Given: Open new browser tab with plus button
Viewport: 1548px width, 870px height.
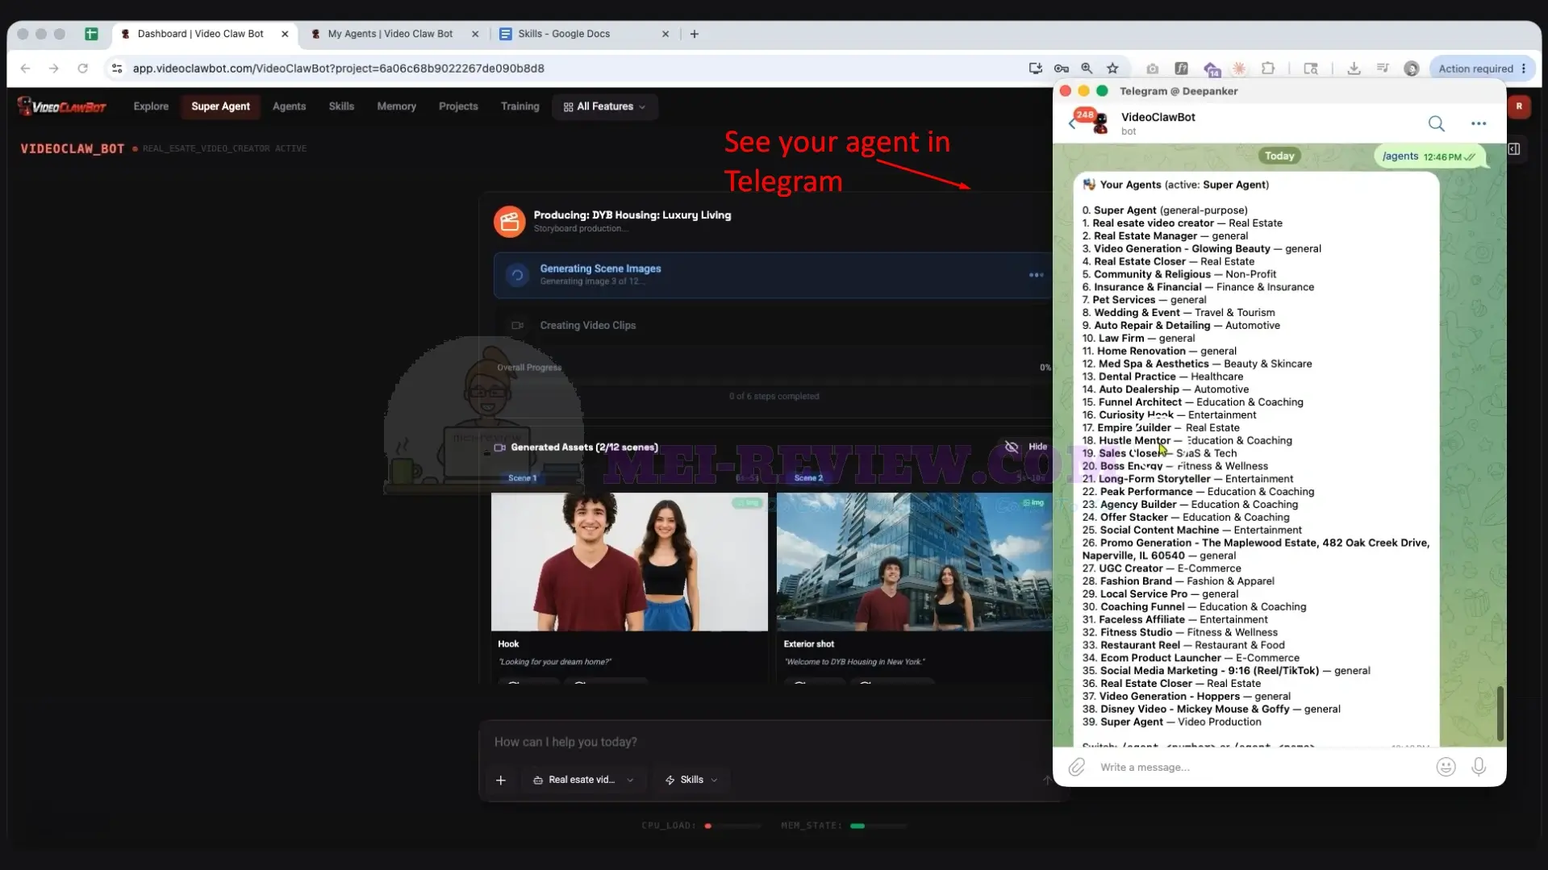Looking at the screenshot, I should (695, 34).
